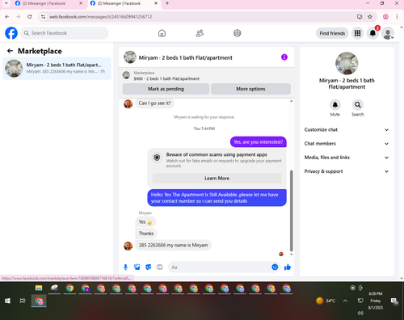This screenshot has width=404, height=320.
Task: Click the address bar URL
Action: coord(100,17)
